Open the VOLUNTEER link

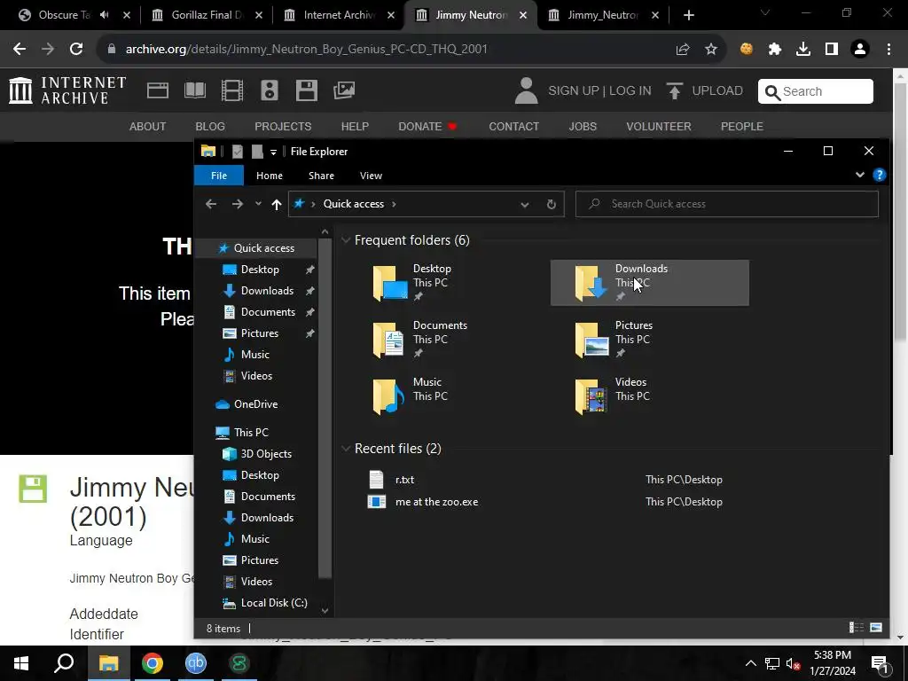659,126
